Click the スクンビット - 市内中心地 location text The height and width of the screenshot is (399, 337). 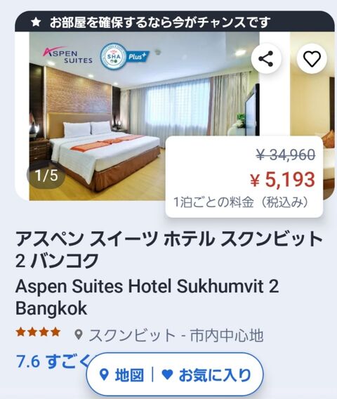176,335
